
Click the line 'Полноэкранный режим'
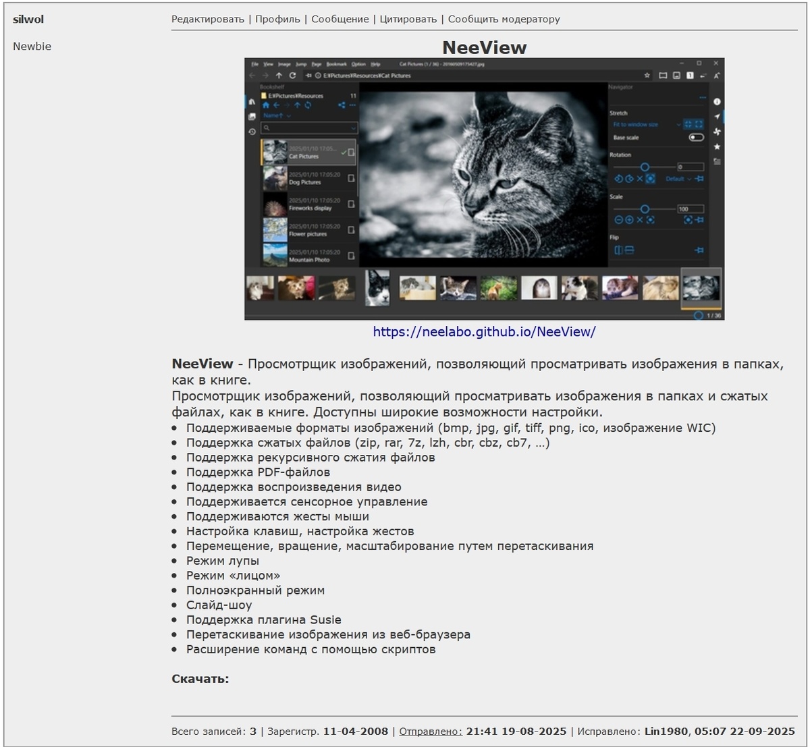255,591
